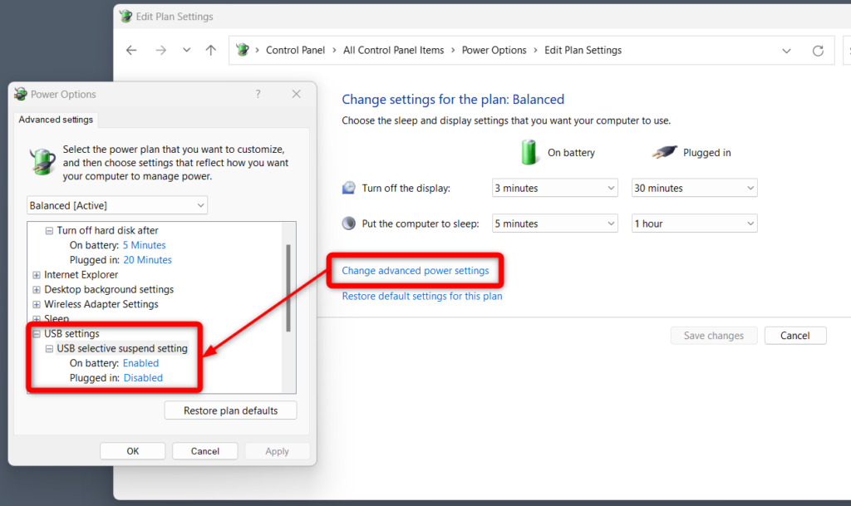Screen dimensions: 851x506
Task: Click the Up one level arrow
Action: point(210,50)
